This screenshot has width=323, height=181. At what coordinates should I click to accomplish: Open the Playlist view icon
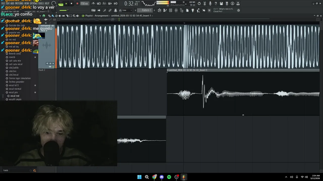[159, 10]
